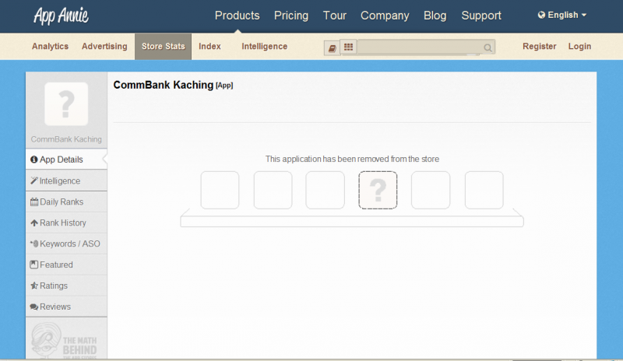Open the Analytics tab
623x361 pixels.
[x=50, y=47]
